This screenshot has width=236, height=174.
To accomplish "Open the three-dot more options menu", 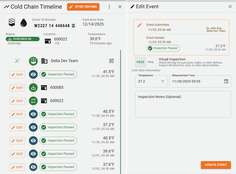I will pyautogui.click(x=109, y=7).
